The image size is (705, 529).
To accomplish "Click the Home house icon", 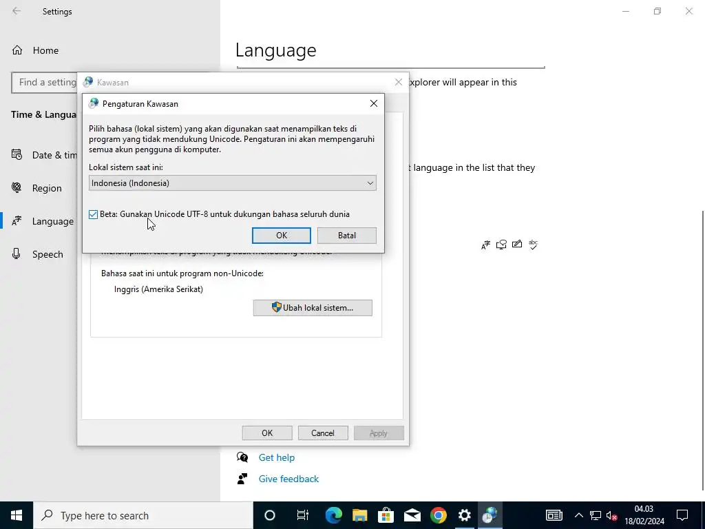I will point(17,50).
